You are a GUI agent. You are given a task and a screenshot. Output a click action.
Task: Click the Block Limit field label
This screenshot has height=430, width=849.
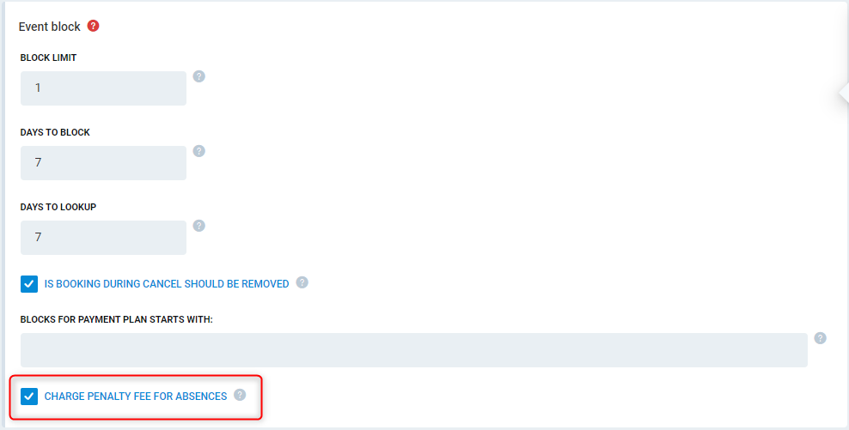click(x=48, y=58)
